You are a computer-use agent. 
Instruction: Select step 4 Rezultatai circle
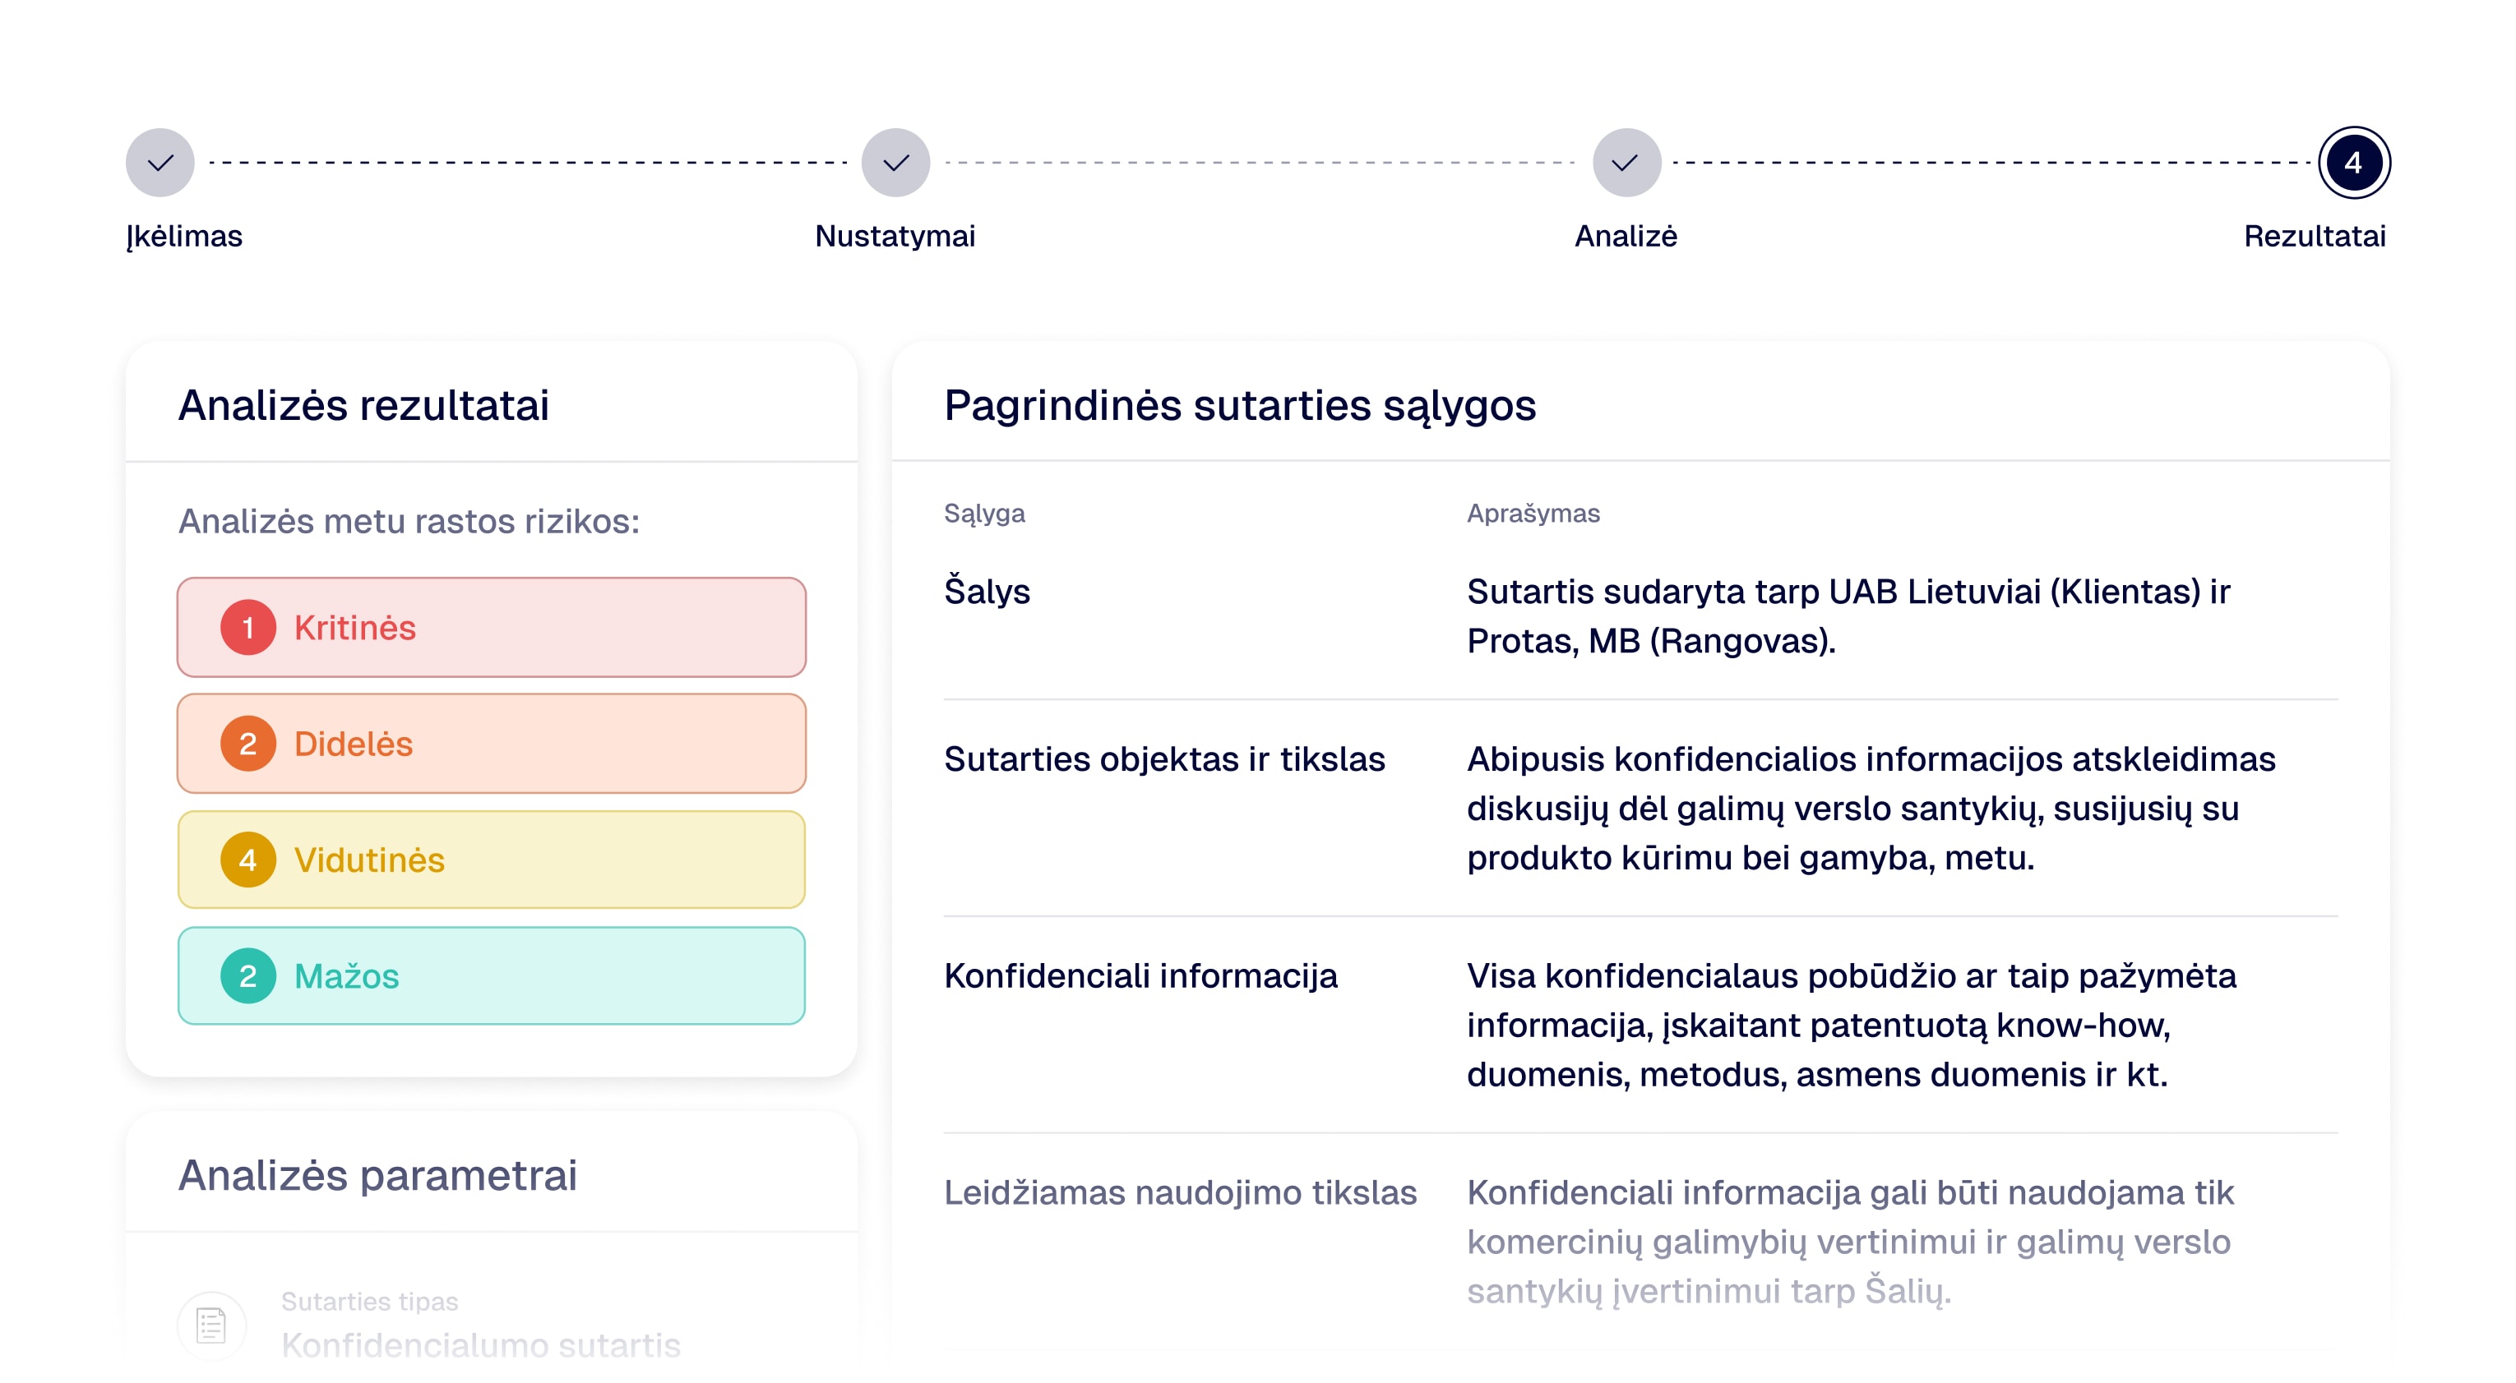tap(2353, 162)
